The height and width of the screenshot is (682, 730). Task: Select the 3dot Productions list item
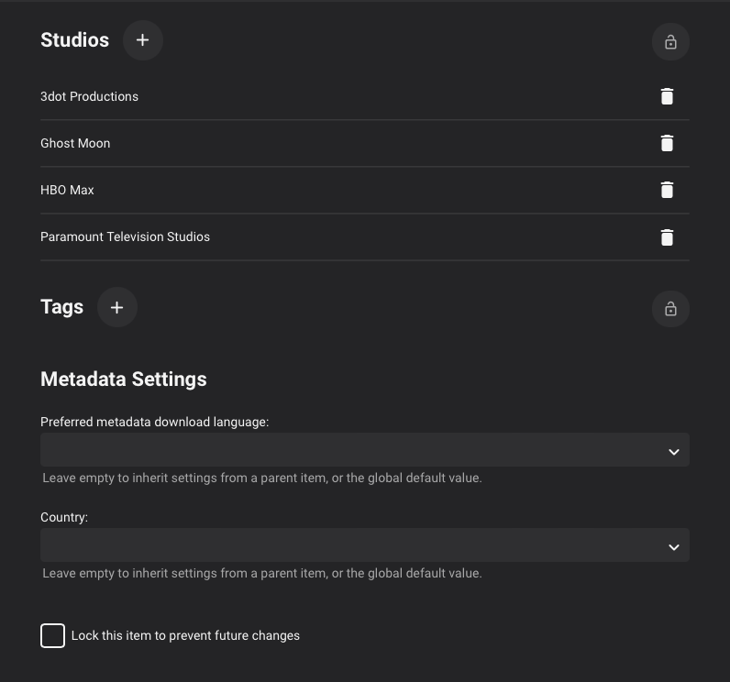coord(89,96)
